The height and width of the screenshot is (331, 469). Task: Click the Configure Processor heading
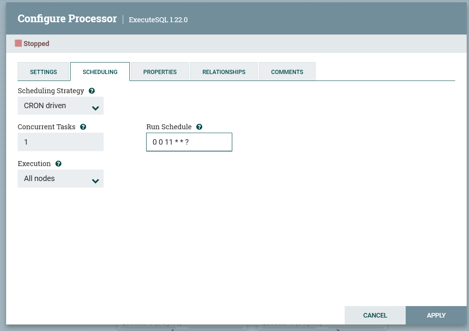67,19
